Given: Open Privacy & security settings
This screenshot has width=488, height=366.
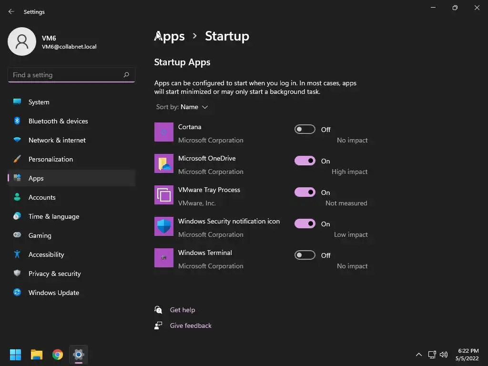Looking at the screenshot, I should tap(54, 274).
